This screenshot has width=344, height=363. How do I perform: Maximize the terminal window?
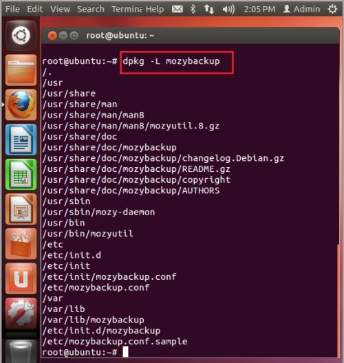pos(74,36)
